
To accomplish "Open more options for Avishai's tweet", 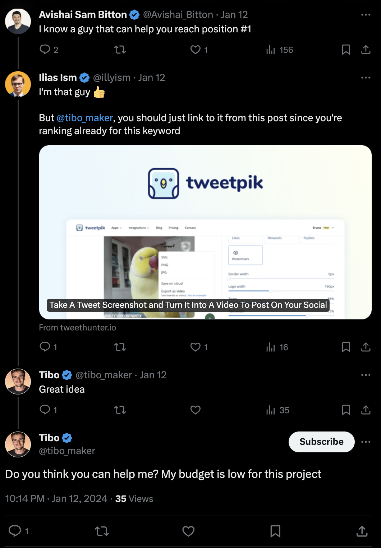I will [366, 15].
